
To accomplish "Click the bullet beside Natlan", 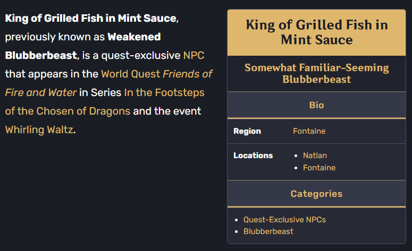I will click(296, 156).
